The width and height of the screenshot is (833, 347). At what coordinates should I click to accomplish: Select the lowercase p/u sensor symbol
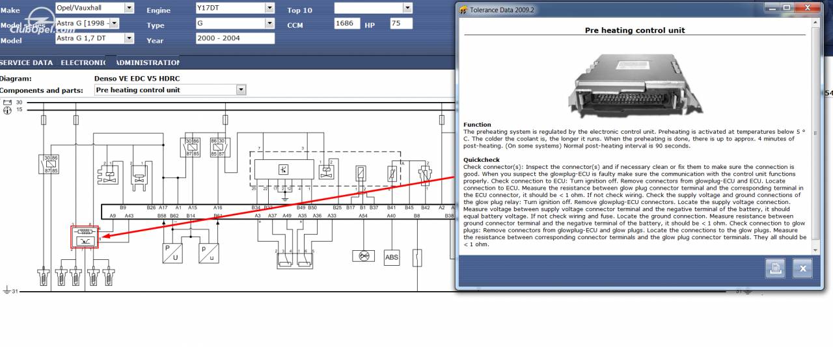point(208,253)
